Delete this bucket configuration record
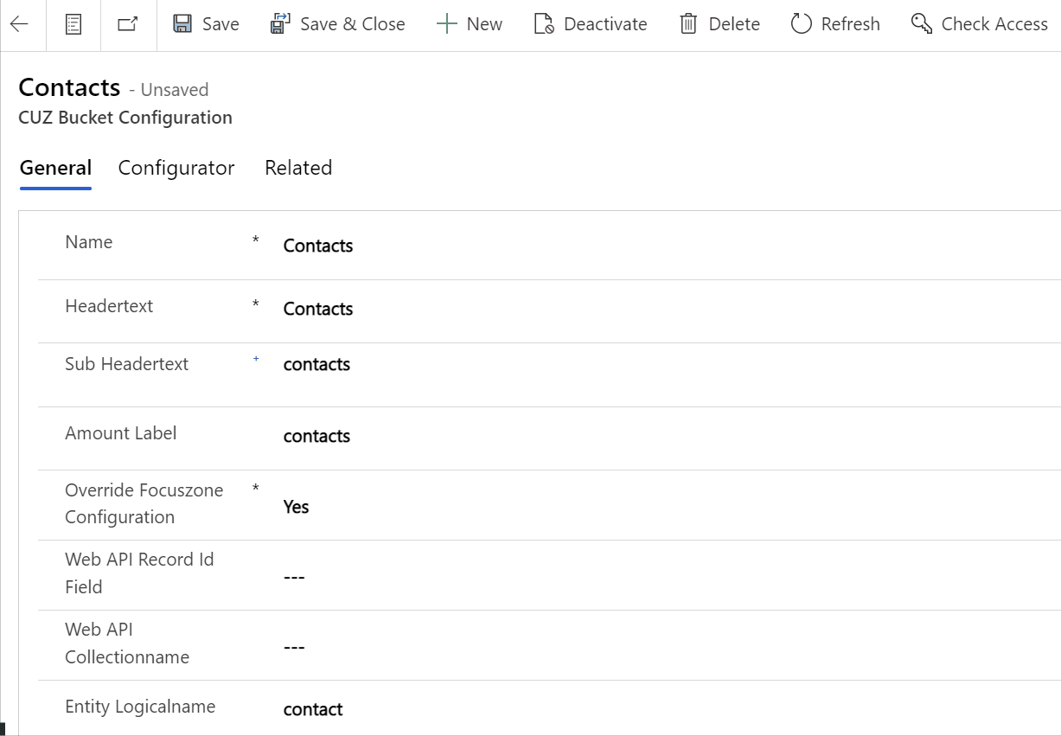 tap(719, 23)
